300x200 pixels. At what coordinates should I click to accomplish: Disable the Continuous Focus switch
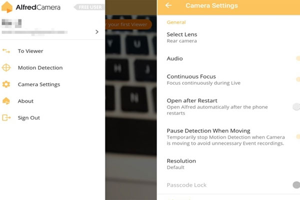click(x=297, y=79)
